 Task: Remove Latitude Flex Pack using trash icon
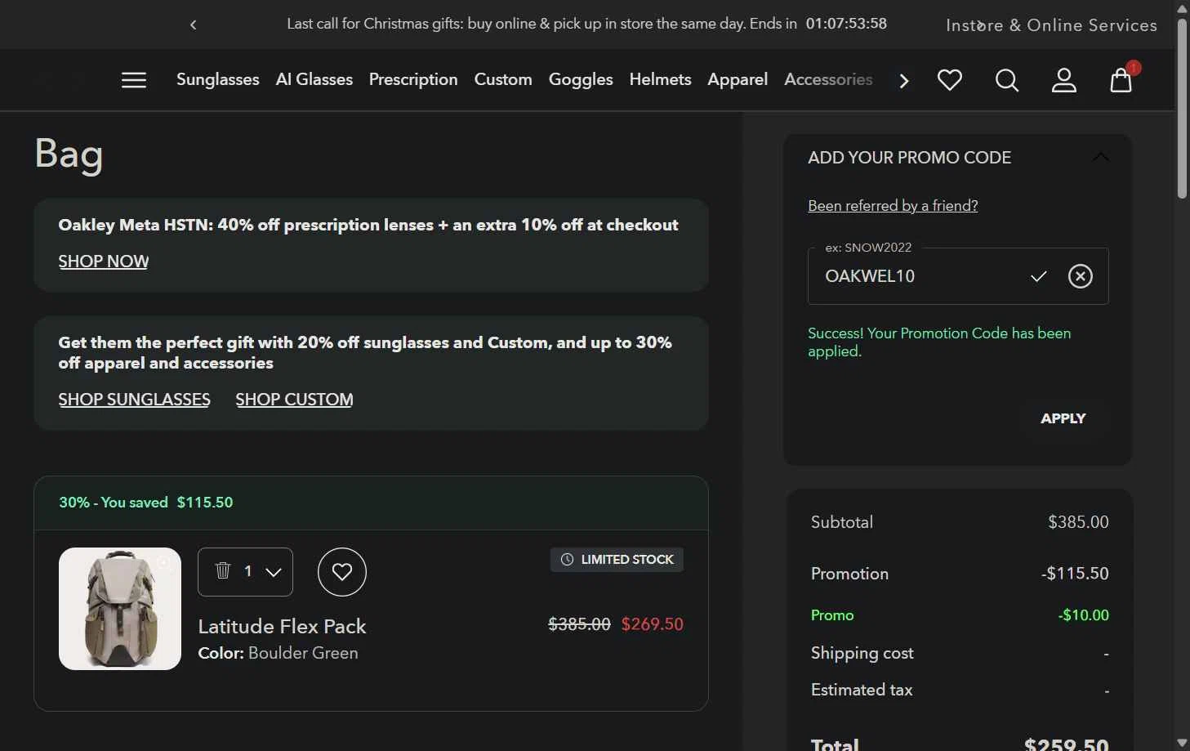pos(223,570)
